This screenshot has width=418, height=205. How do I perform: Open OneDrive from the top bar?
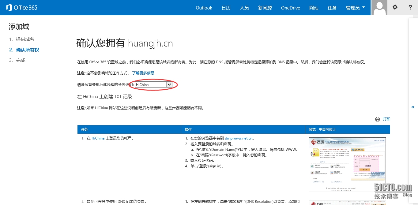(x=290, y=8)
